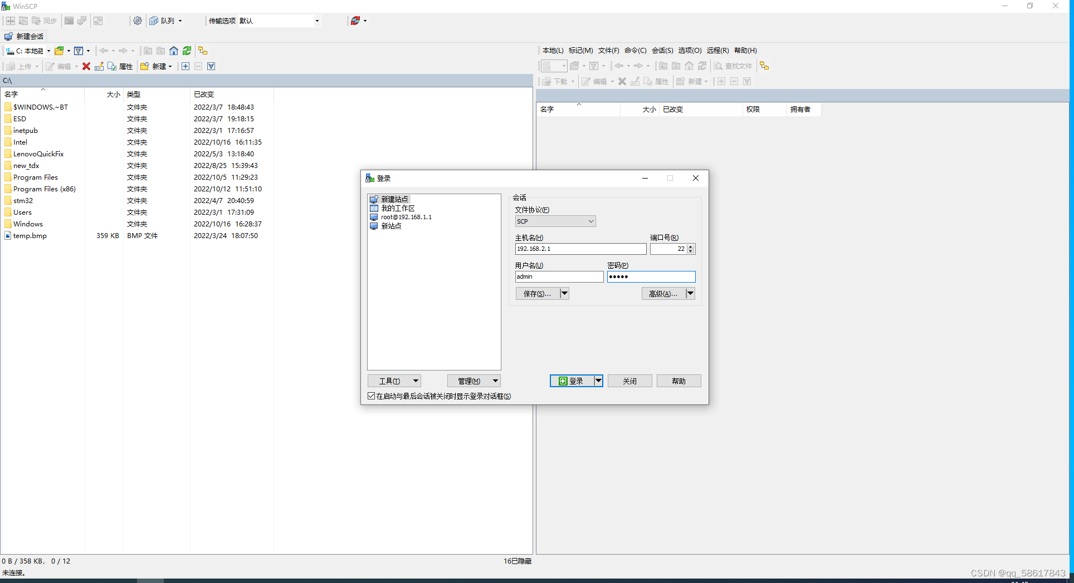Open the Remote (远程) menu

coord(717,50)
